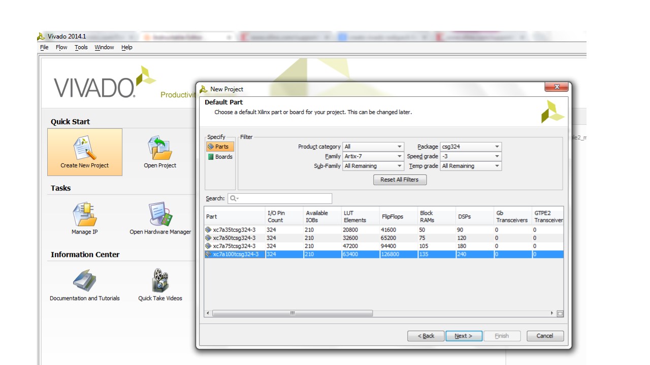The width and height of the screenshot is (650, 365).
Task: Sort by DSPs column header
Action: point(474,216)
